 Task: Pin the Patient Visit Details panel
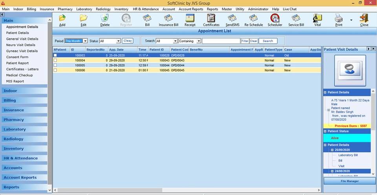click(x=369, y=49)
